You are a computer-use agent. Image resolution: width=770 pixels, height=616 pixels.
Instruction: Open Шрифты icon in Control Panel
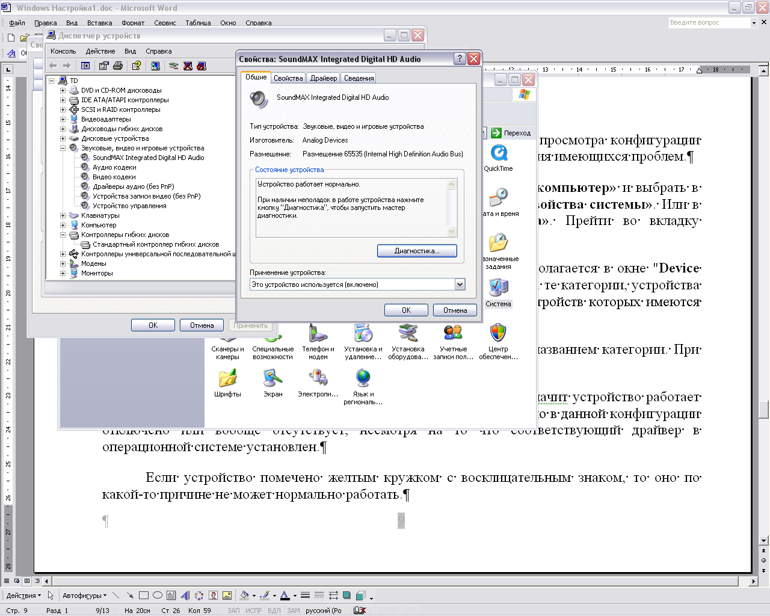click(x=227, y=383)
